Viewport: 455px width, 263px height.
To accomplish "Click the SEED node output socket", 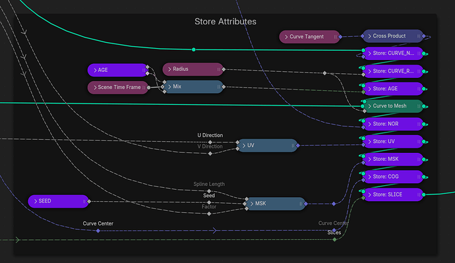I will (x=89, y=201).
